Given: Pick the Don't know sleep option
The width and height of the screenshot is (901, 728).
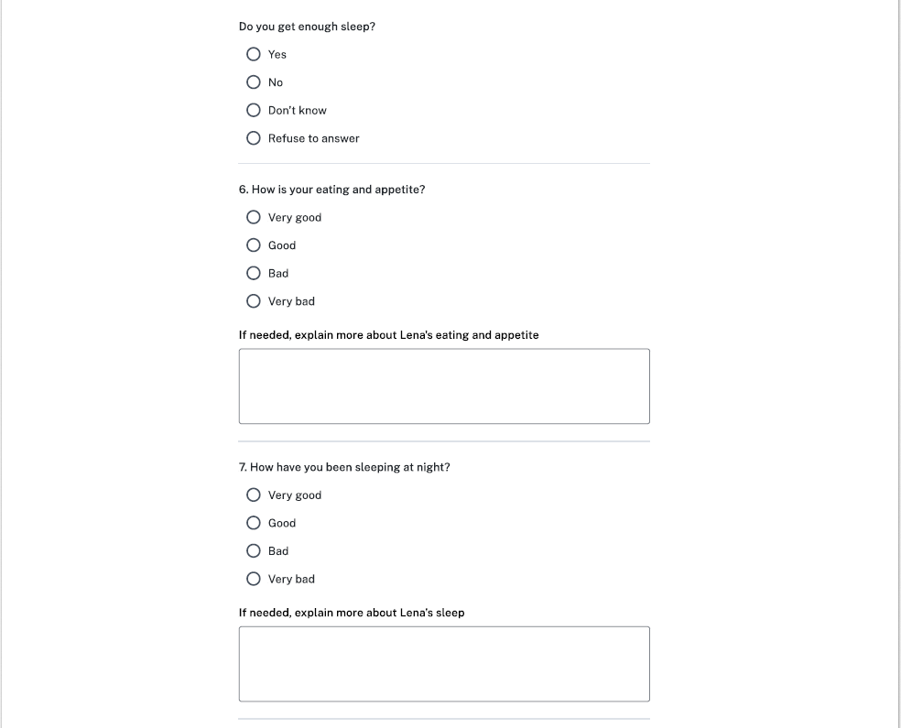Looking at the screenshot, I should click(x=254, y=110).
